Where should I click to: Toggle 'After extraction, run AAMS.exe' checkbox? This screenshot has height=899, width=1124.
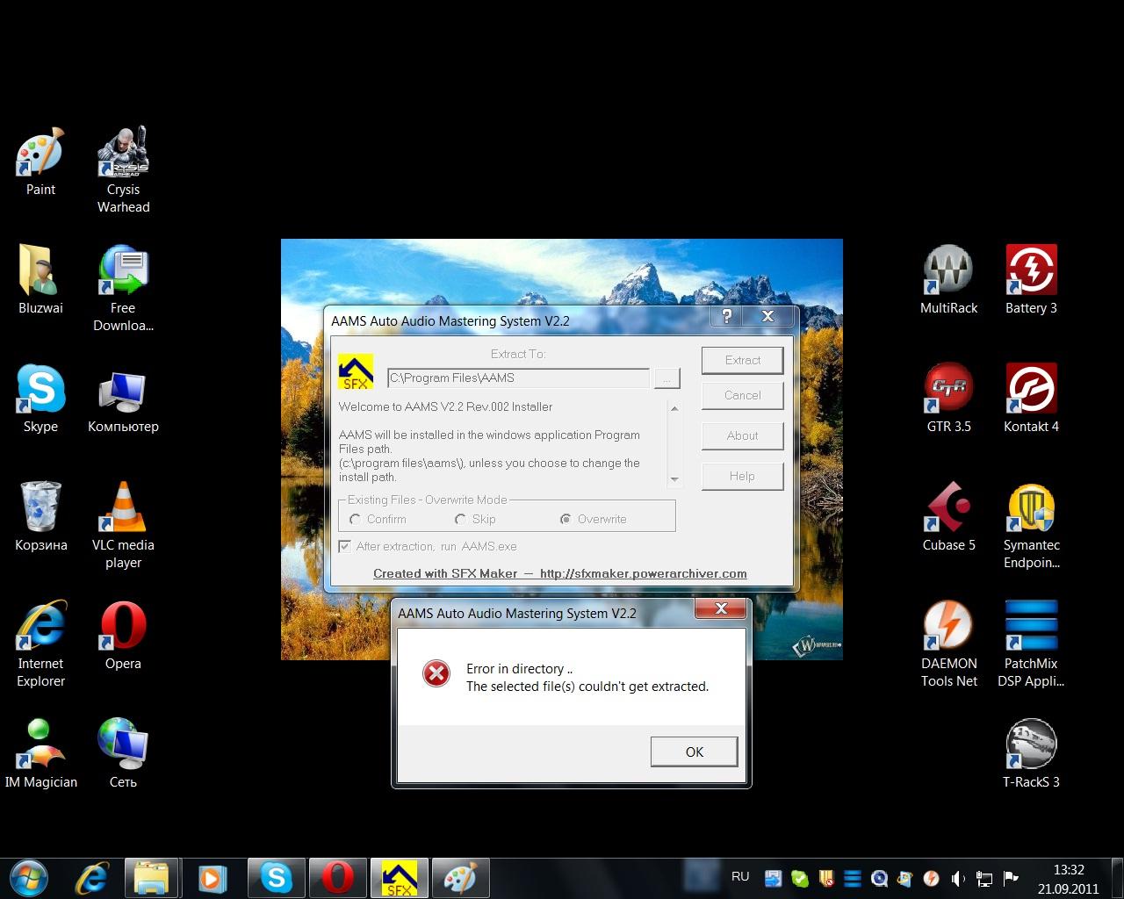point(345,546)
